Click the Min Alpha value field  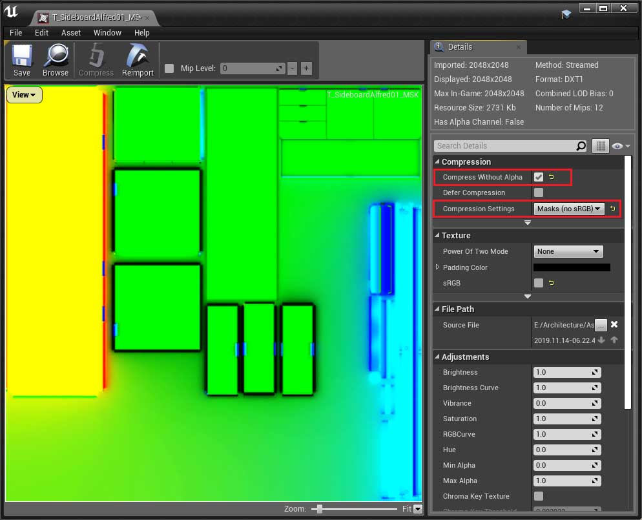[x=567, y=465]
